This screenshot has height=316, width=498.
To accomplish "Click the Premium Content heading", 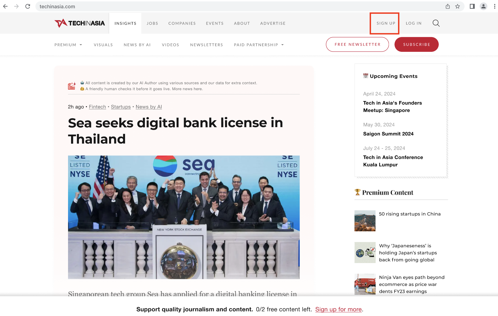I will tap(384, 192).
